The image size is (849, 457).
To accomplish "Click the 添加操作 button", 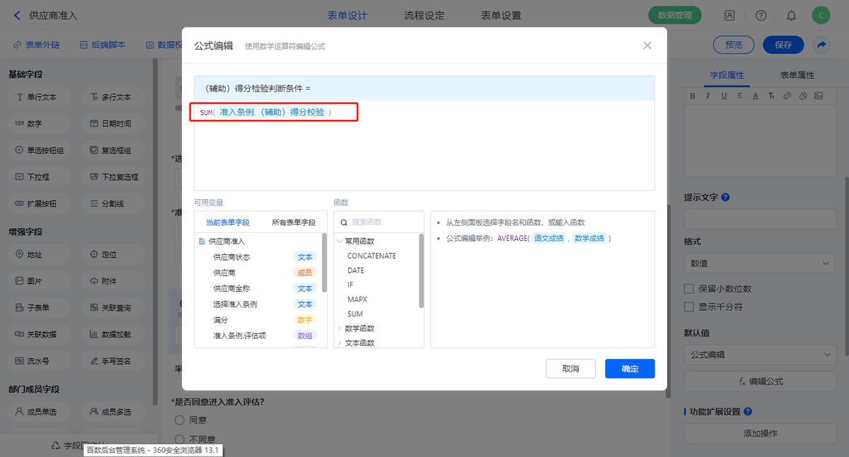I will (759, 433).
